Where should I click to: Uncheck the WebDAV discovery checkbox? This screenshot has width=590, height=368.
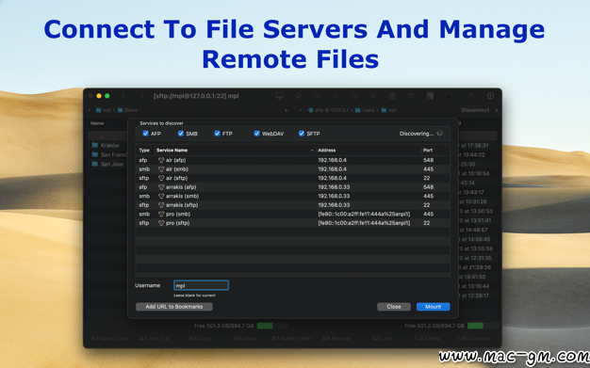256,134
